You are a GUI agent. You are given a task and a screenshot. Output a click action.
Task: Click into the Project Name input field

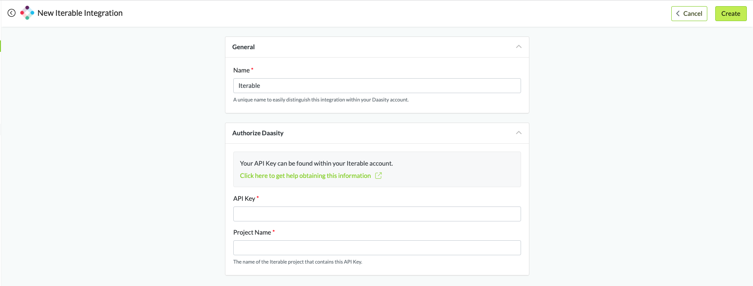376,248
